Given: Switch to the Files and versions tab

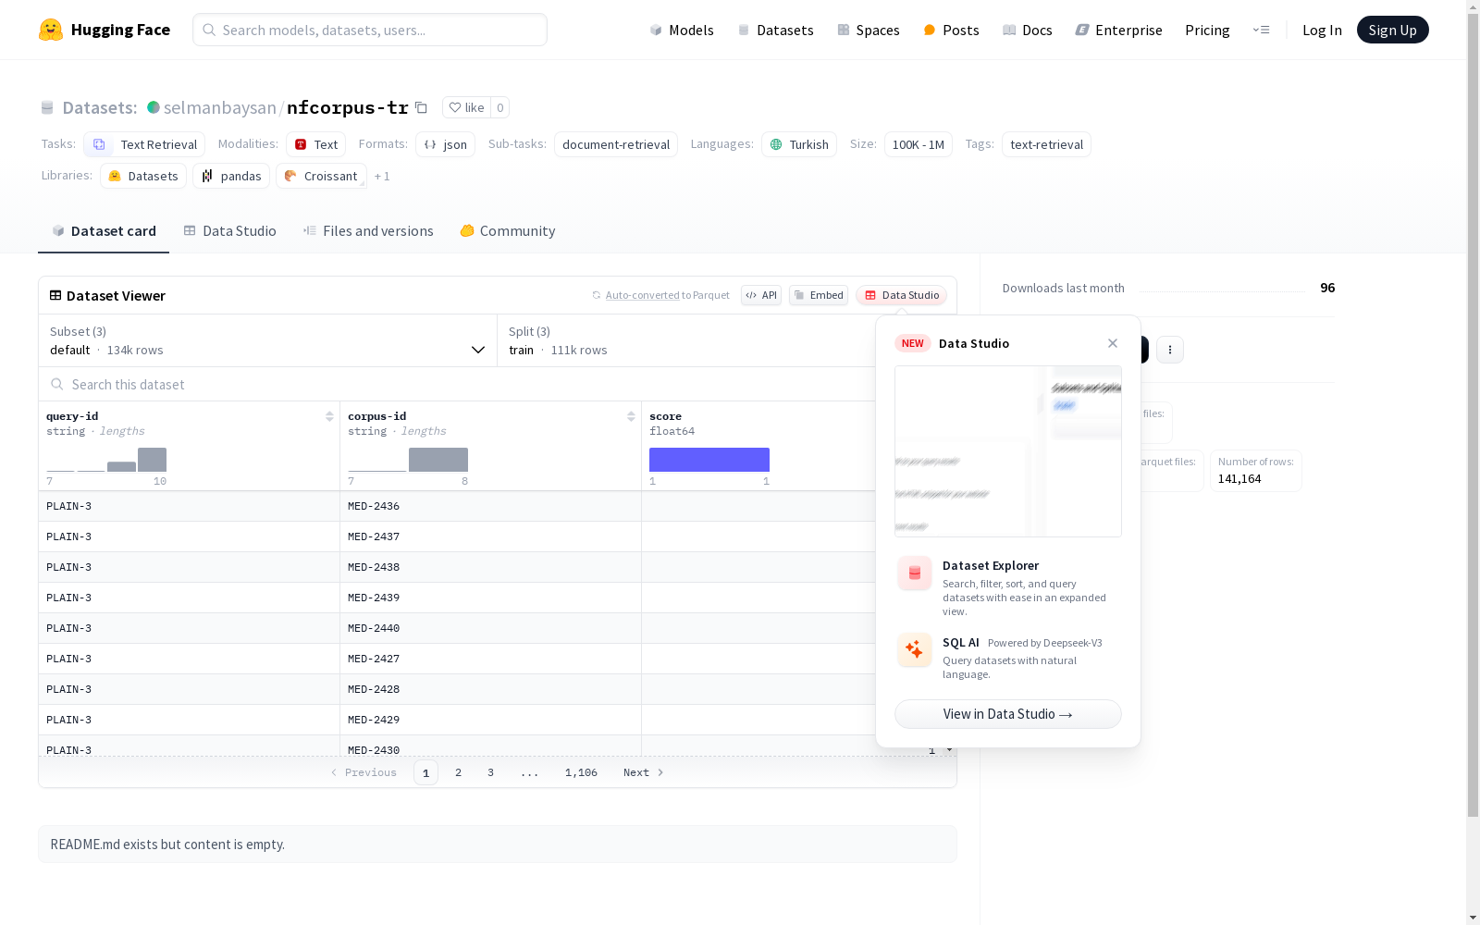Looking at the screenshot, I should pyautogui.click(x=368, y=231).
